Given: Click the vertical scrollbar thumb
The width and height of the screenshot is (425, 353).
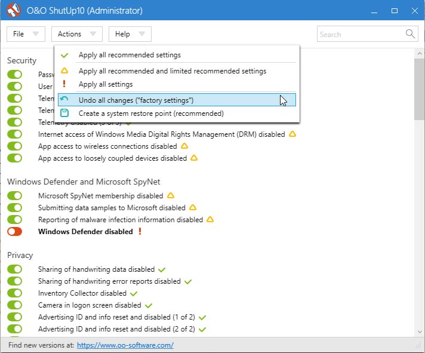Looking at the screenshot, I should point(419,89).
